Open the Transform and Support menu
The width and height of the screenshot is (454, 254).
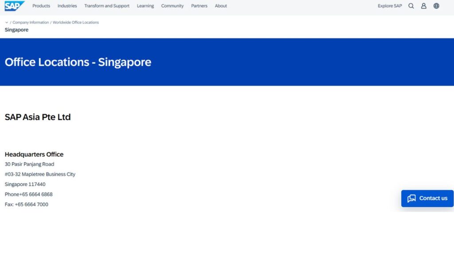[x=107, y=6]
